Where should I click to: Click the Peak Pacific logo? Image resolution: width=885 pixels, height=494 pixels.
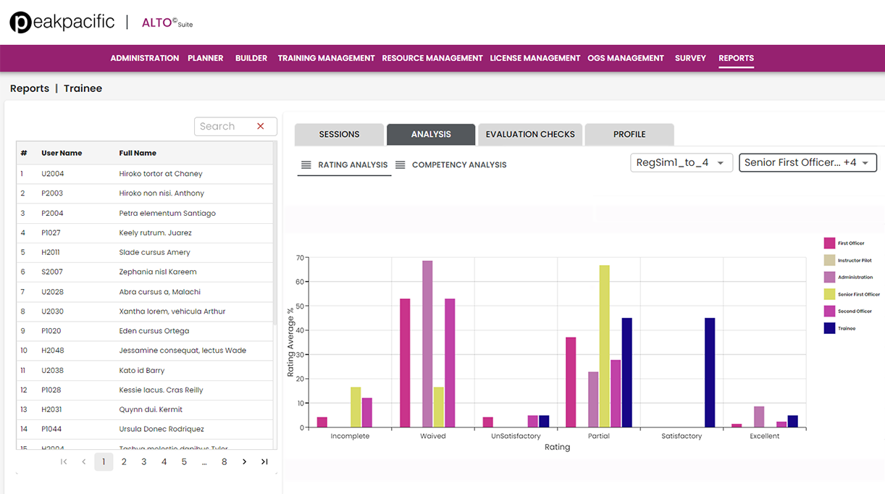62,22
